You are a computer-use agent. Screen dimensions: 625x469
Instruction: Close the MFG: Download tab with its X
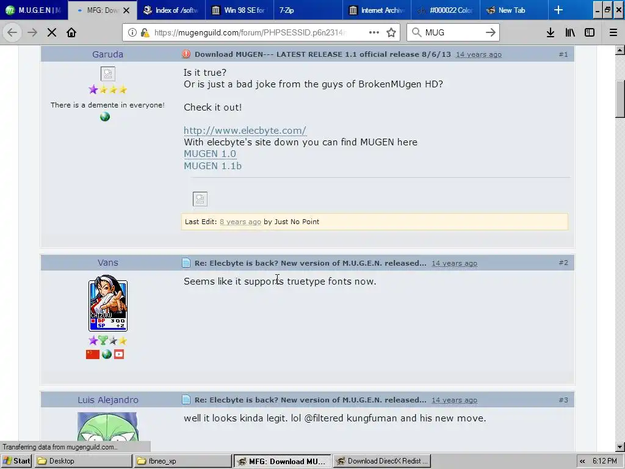(126, 10)
